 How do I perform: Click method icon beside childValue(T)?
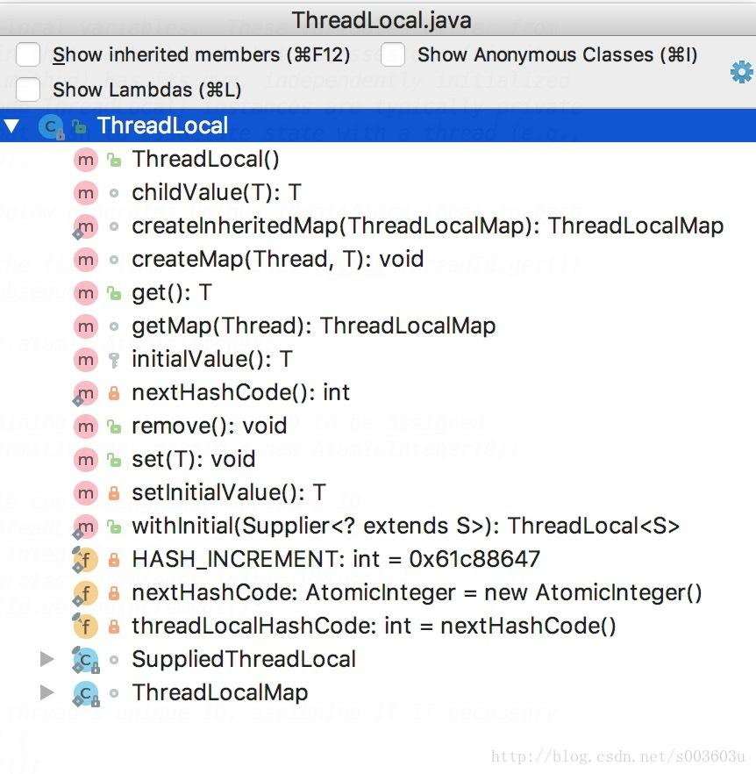(x=86, y=193)
